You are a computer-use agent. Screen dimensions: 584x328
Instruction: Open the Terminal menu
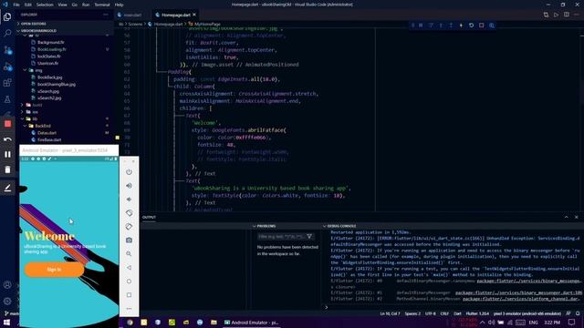102,5
